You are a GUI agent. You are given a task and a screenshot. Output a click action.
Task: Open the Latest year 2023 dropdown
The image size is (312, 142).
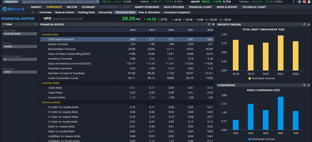point(20,72)
